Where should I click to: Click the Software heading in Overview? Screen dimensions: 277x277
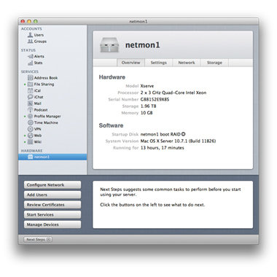coord(111,125)
